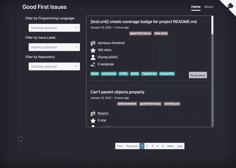Select the Home nav item
The width and height of the screenshot is (236, 168).
click(x=196, y=7)
